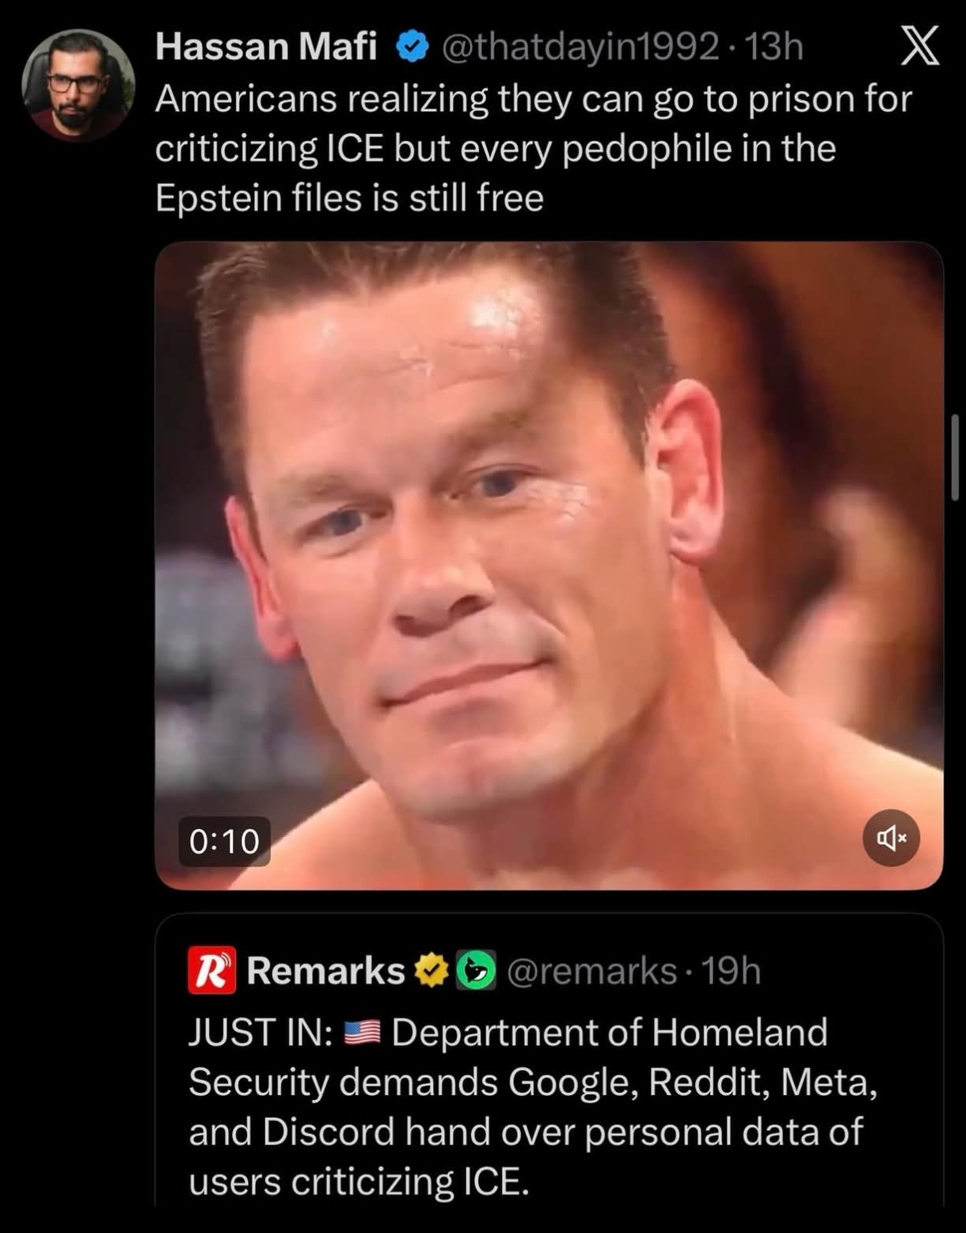Open the 13h timestamp of the post
Image resolution: width=966 pixels, height=1233 pixels.
pyautogui.click(x=774, y=47)
